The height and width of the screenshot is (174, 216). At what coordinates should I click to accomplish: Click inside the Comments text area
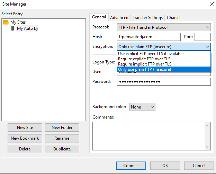pos(148,136)
